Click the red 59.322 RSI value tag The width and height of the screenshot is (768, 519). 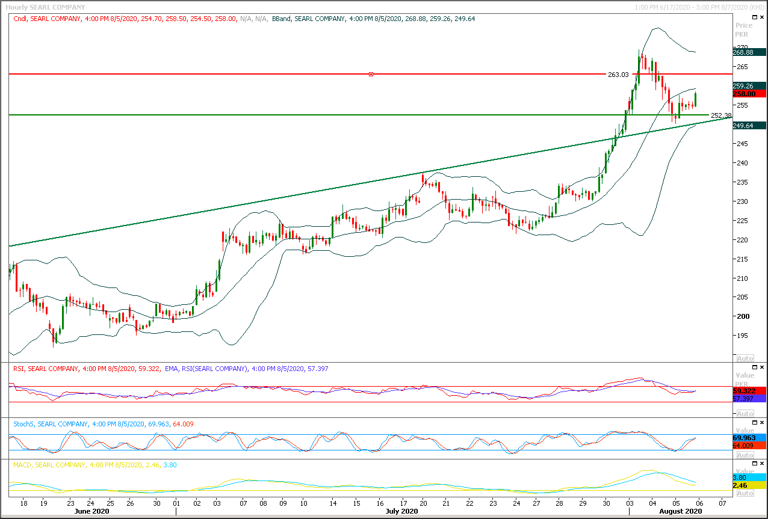coord(749,391)
